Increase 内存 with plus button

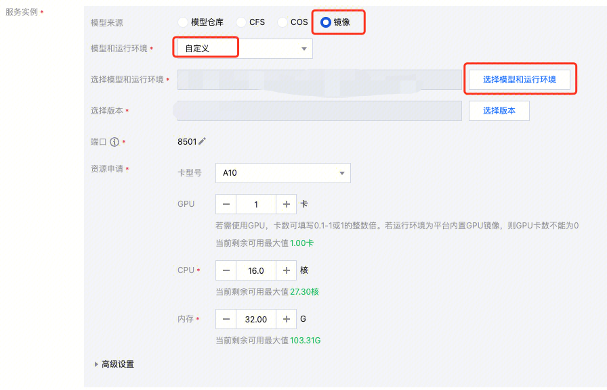[x=286, y=319]
